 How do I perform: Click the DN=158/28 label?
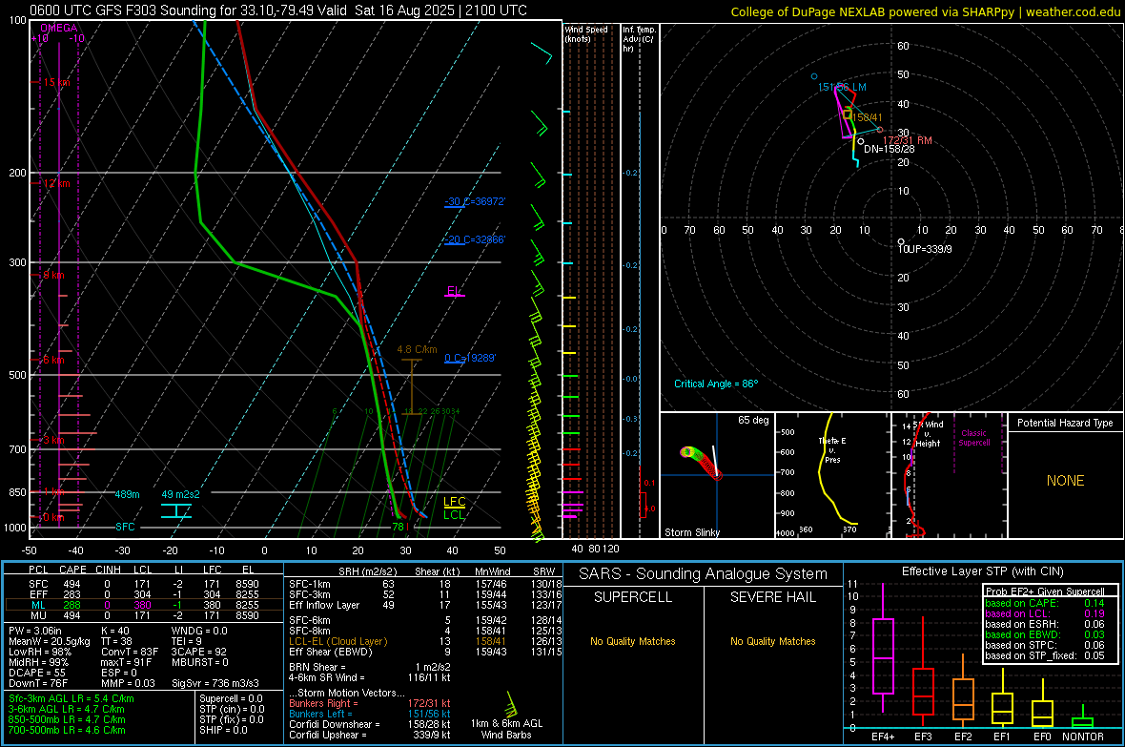tap(889, 150)
